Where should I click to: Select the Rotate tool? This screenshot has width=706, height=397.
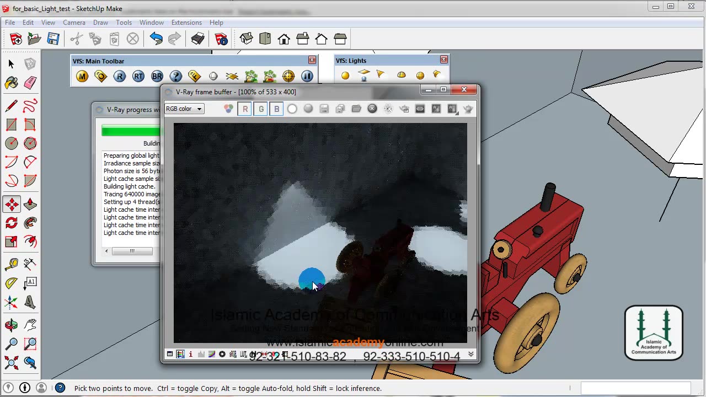[x=11, y=223]
